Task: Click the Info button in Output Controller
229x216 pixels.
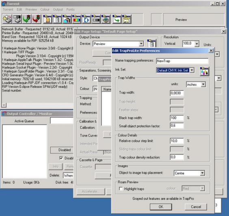Action: (56, 166)
